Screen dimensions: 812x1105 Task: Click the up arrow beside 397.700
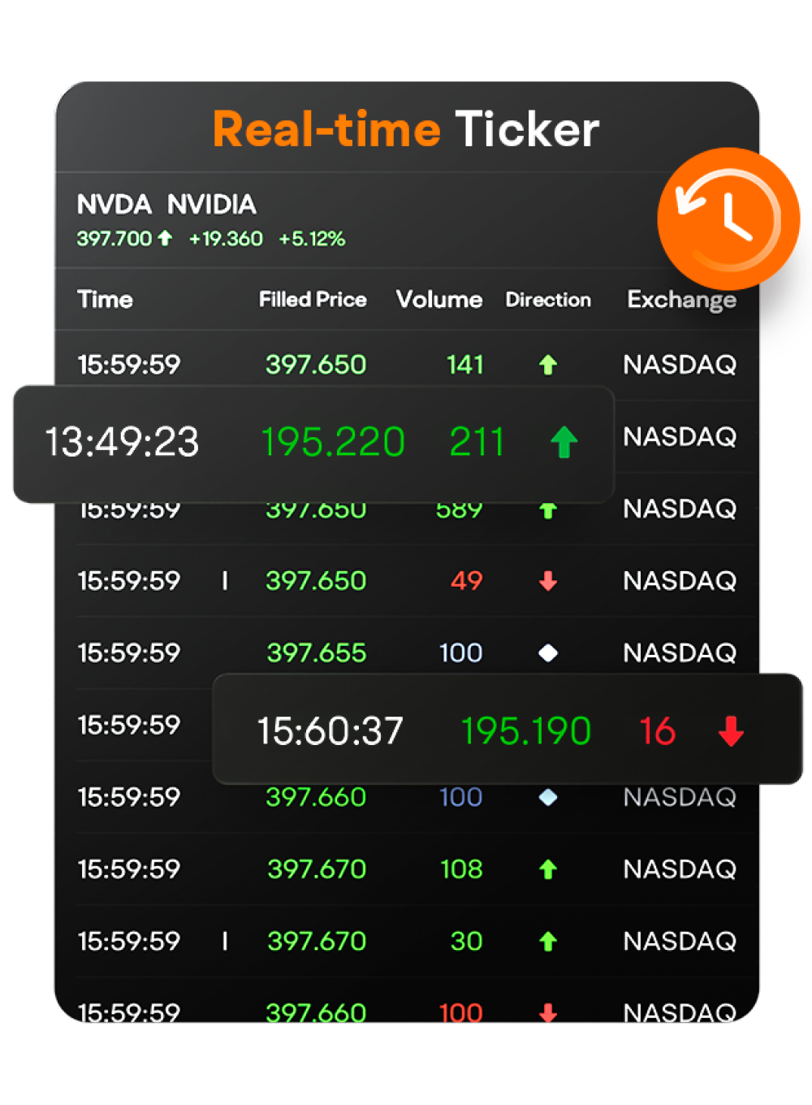[166, 238]
